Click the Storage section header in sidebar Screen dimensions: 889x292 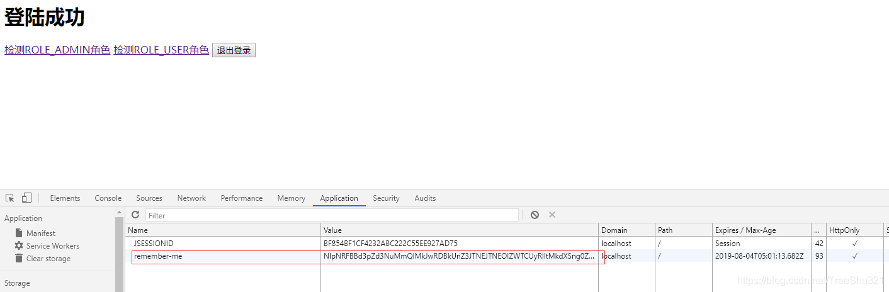point(17,283)
